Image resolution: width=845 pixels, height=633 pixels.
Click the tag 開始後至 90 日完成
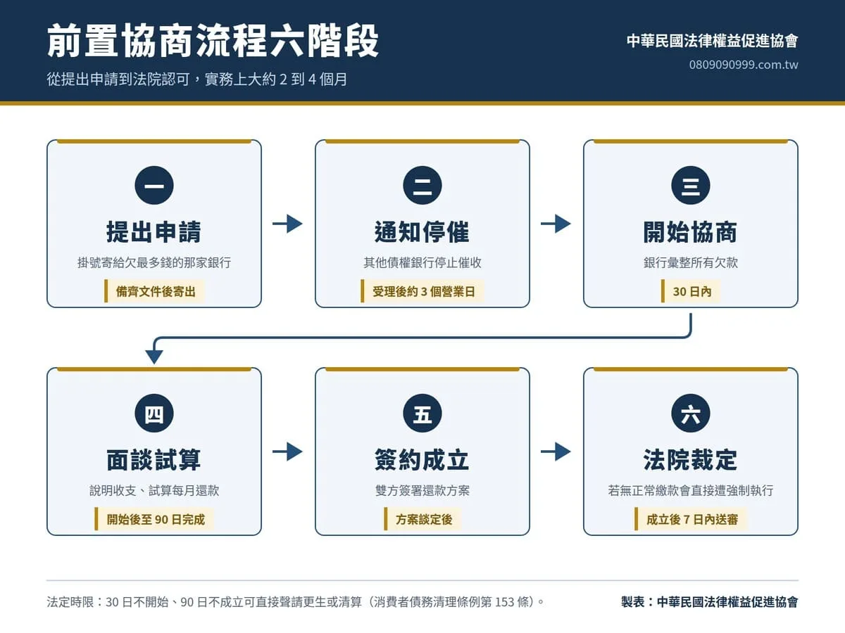(154, 519)
